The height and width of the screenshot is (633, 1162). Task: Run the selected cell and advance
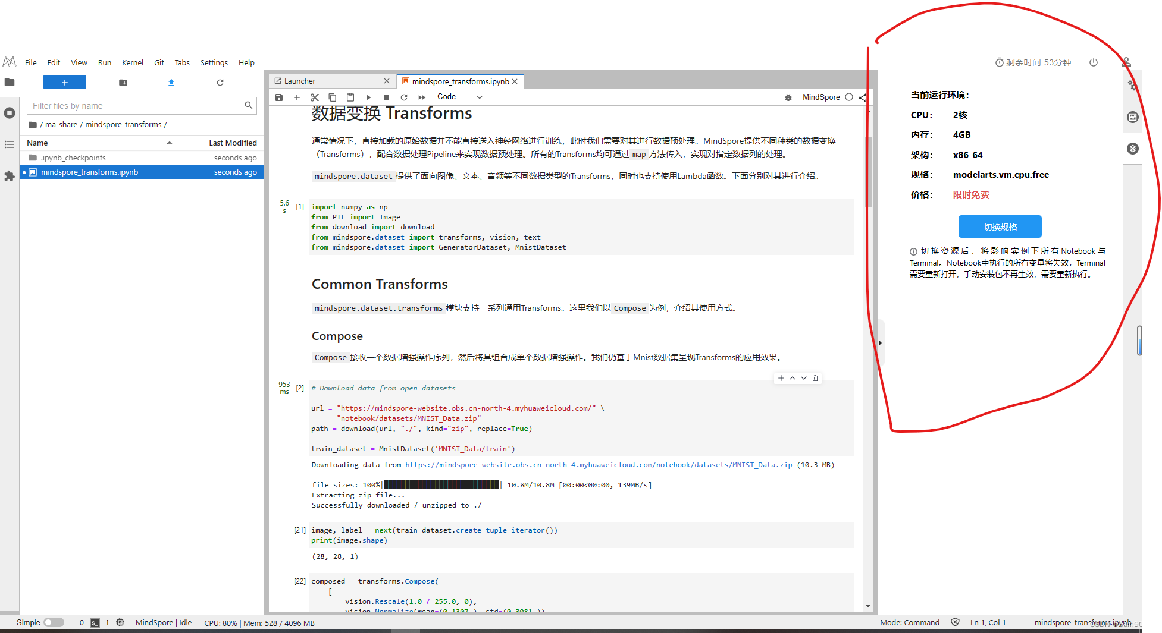click(368, 97)
